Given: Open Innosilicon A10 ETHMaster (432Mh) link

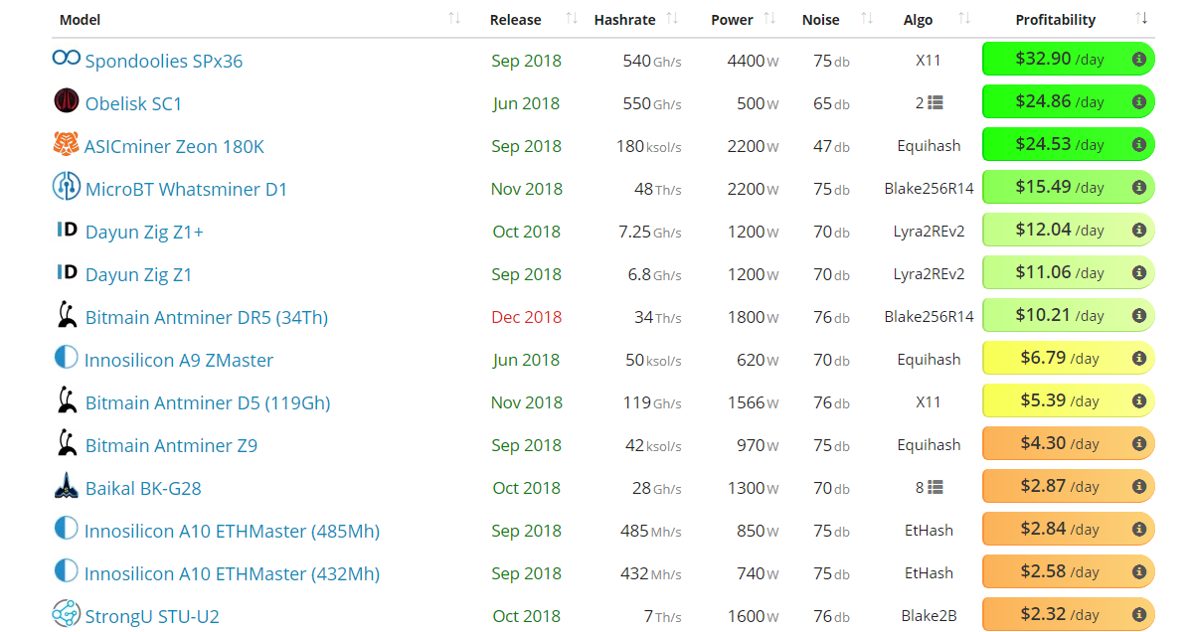Looking at the screenshot, I should point(232,573).
